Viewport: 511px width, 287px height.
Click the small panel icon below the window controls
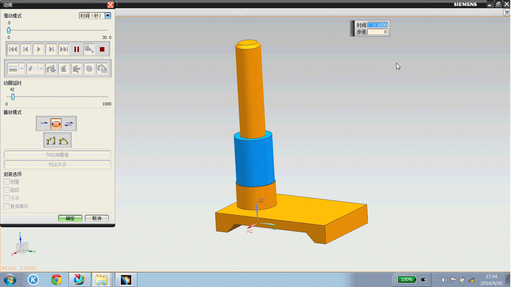[x=507, y=12]
